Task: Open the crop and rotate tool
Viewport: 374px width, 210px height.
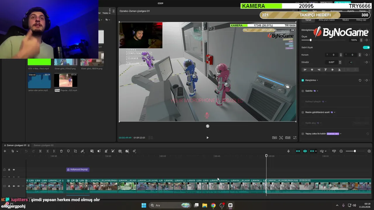Action: (x=75, y=151)
